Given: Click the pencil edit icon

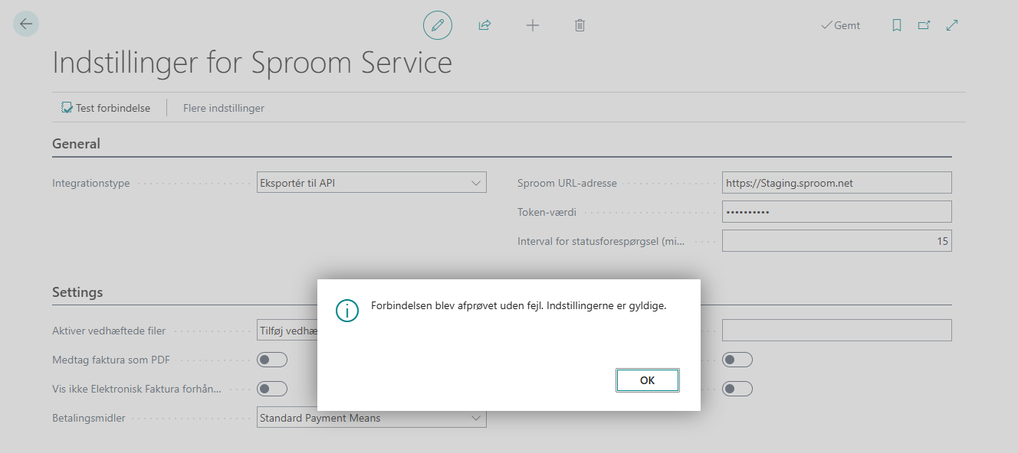Looking at the screenshot, I should 438,25.
